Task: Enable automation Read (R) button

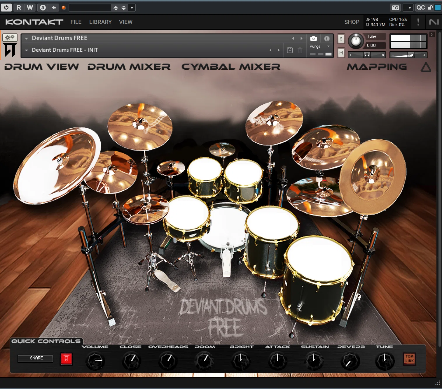Action: coord(19,8)
